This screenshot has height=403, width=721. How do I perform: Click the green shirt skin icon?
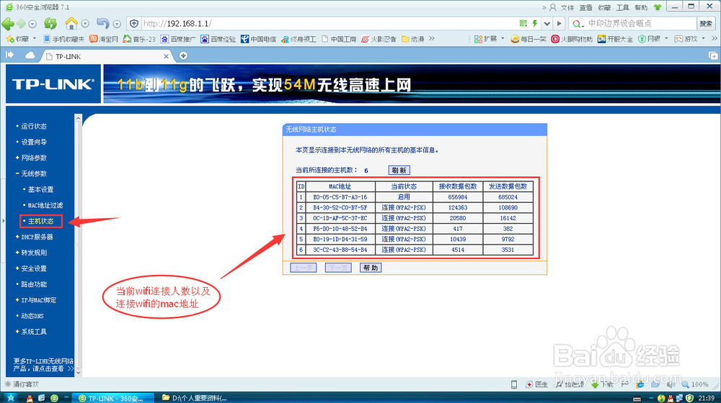coord(658,7)
